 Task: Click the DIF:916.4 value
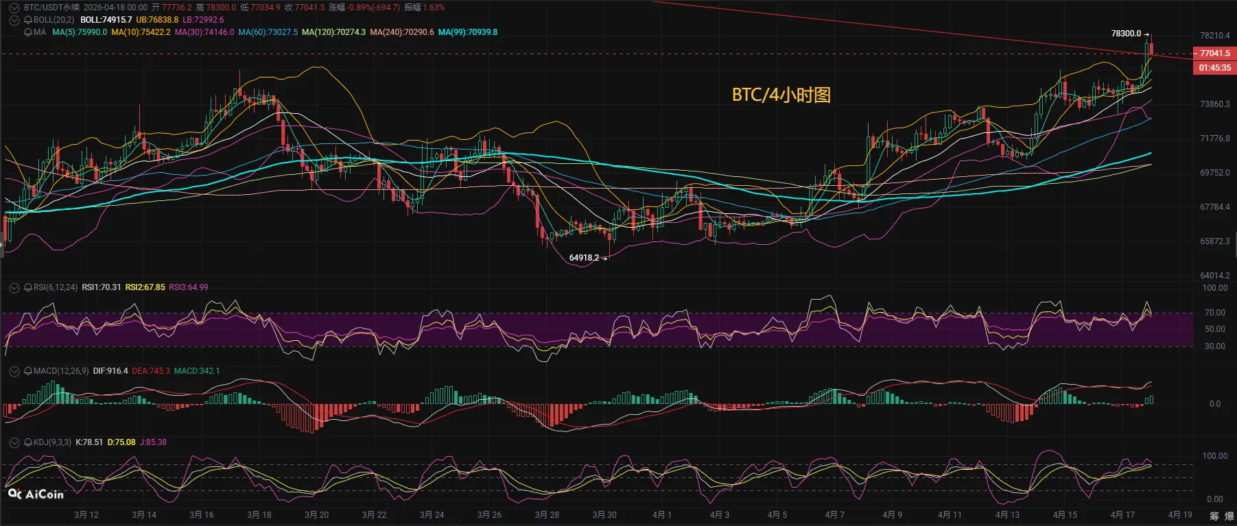pos(110,371)
